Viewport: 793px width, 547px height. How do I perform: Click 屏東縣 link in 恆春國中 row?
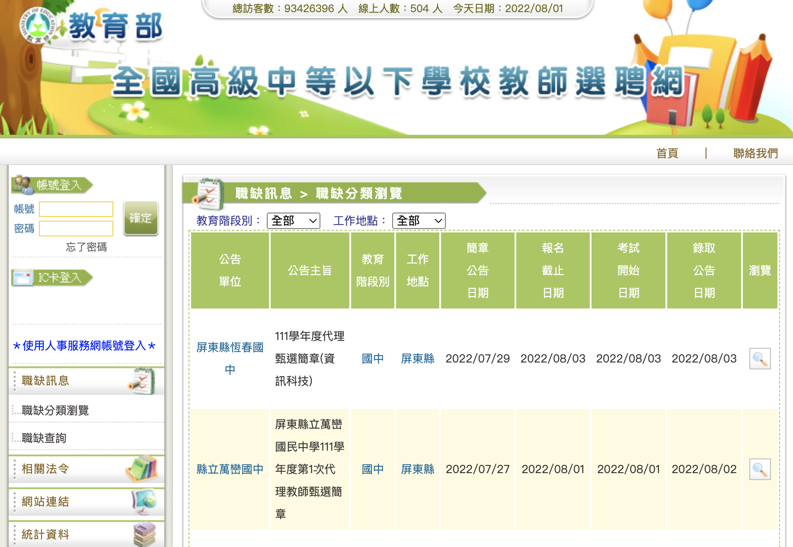click(418, 359)
